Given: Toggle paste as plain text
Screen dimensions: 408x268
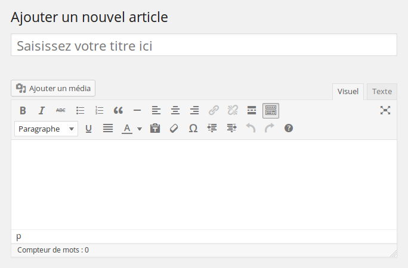Looking at the screenshot, I should pyautogui.click(x=155, y=129).
